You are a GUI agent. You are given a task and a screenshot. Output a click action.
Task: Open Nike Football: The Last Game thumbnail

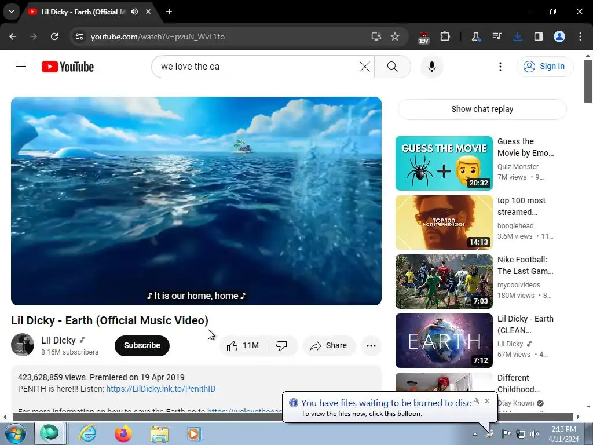click(x=444, y=281)
